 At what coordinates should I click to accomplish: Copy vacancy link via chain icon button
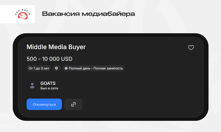(x=73, y=104)
